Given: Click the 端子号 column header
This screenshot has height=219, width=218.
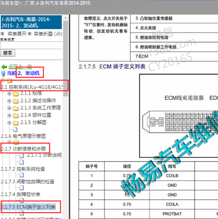Looking at the screenshot, I should coord(92,166).
